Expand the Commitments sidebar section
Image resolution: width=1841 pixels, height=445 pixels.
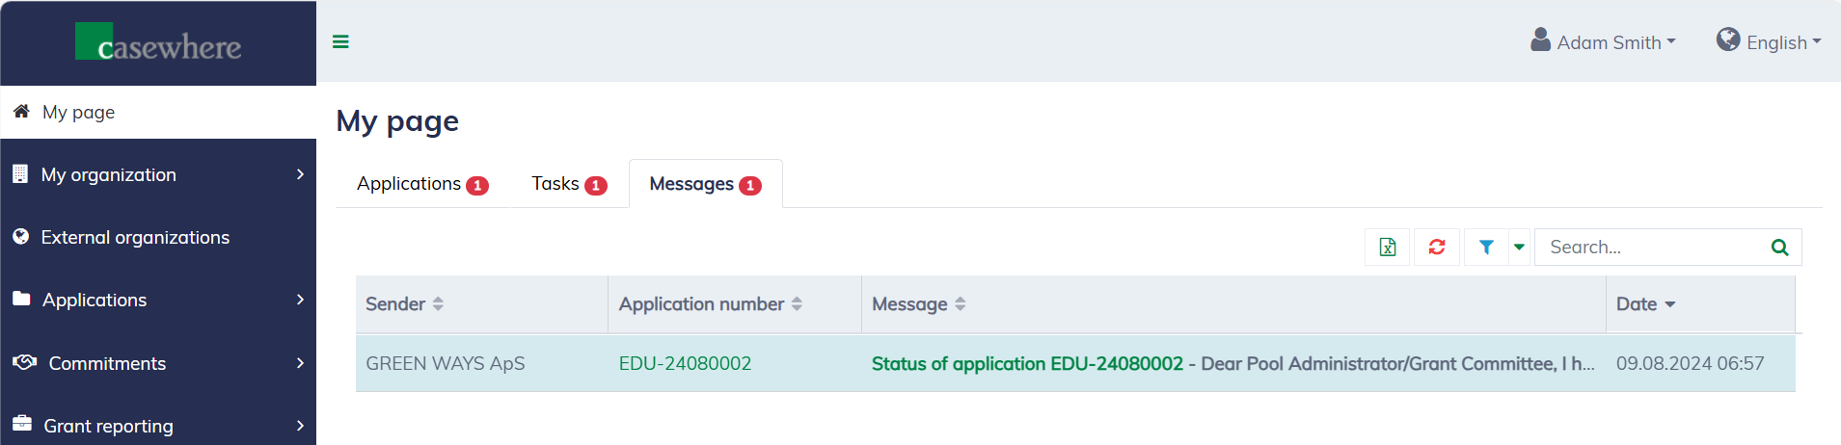158,363
